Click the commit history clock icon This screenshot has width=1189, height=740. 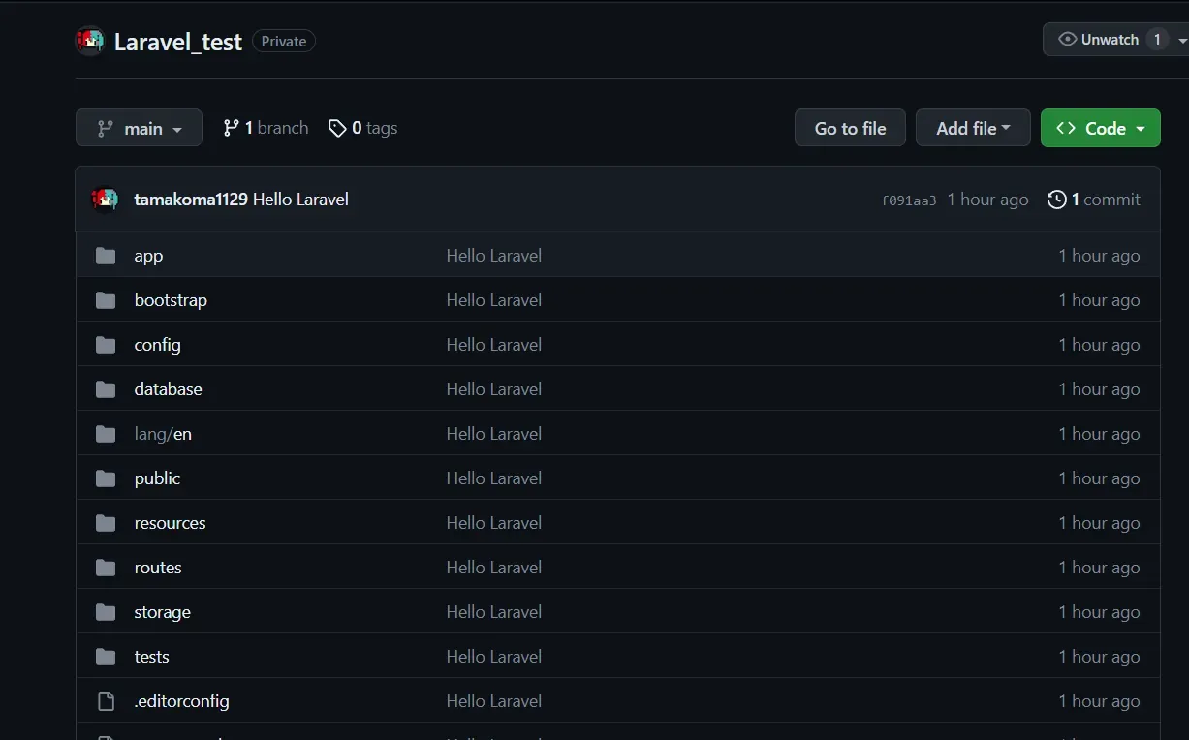[x=1056, y=200]
